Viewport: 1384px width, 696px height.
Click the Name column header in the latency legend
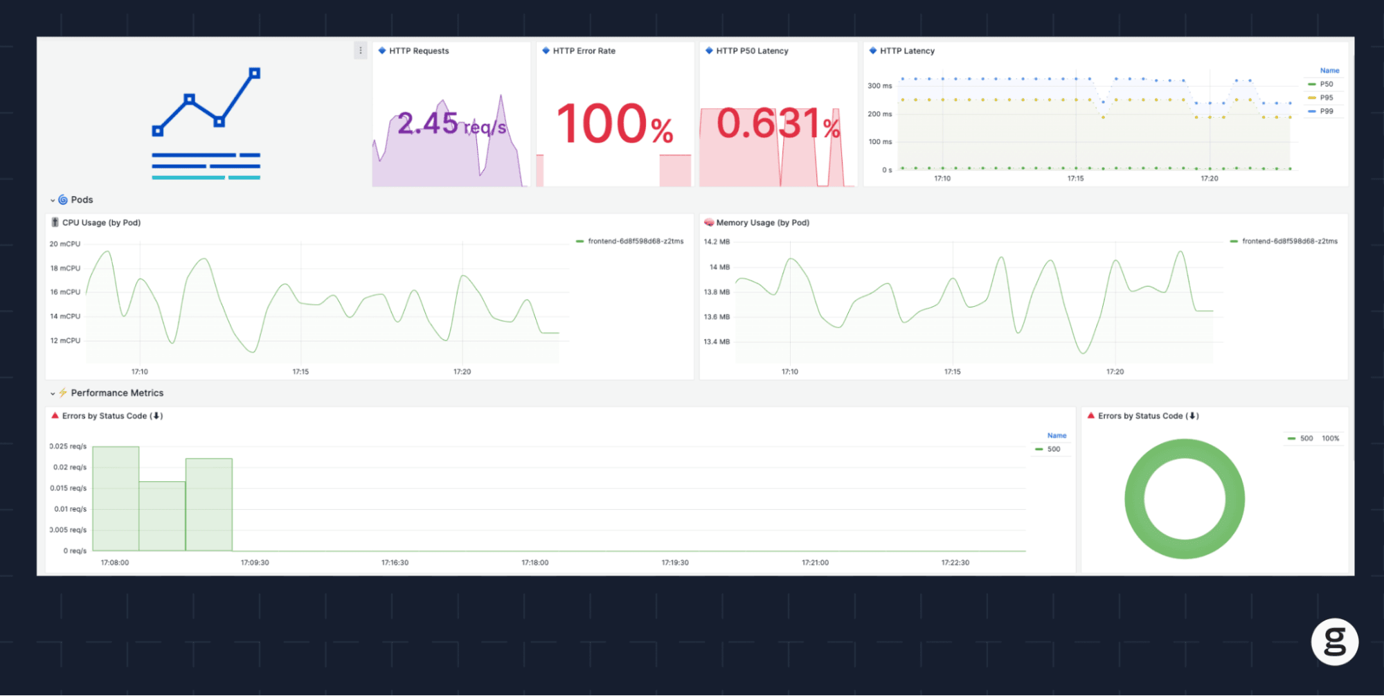click(x=1329, y=70)
